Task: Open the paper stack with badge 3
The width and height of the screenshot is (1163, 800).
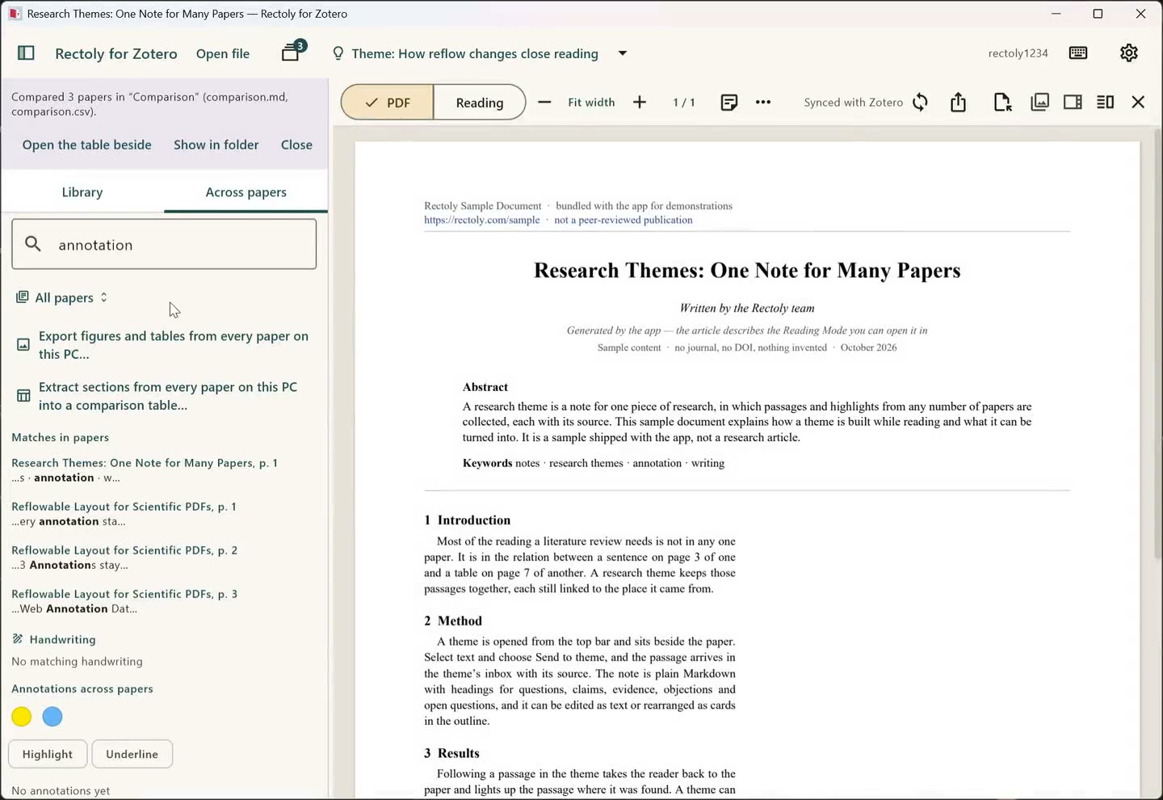Action: click(292, 52)
